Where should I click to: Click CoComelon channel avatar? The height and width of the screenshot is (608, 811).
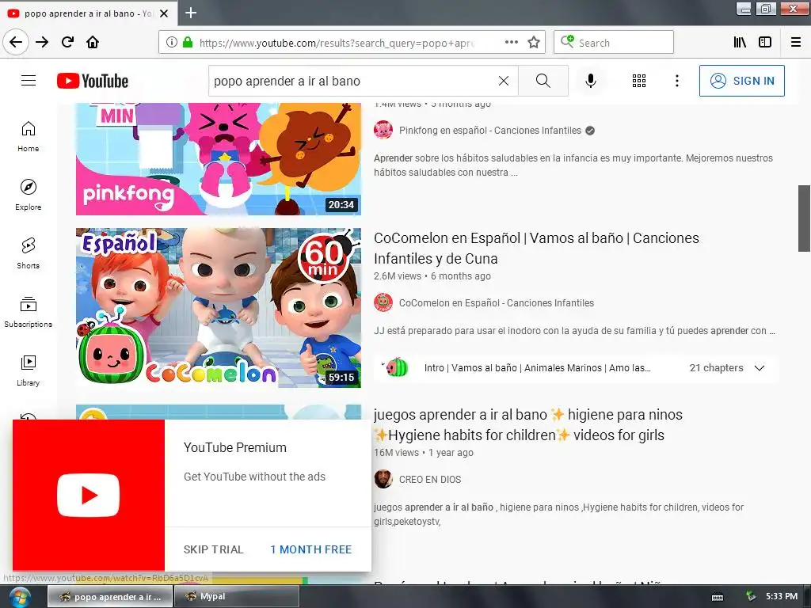383,302
